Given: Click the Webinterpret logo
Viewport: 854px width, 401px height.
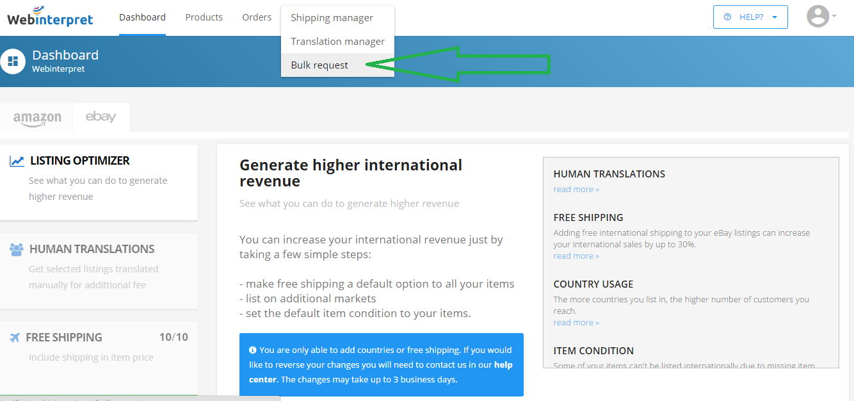Looking at the screenshot, I should pyautogui.click(x=50, y=17).
